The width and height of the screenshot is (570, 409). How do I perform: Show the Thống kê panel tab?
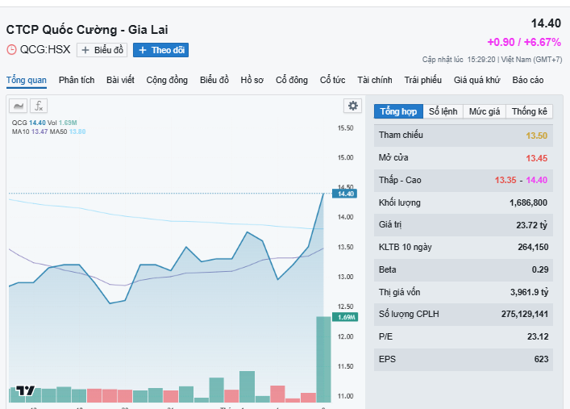(529, 111)
